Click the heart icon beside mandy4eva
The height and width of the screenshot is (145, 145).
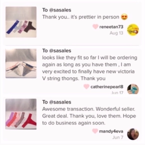[x=95, y=131]
